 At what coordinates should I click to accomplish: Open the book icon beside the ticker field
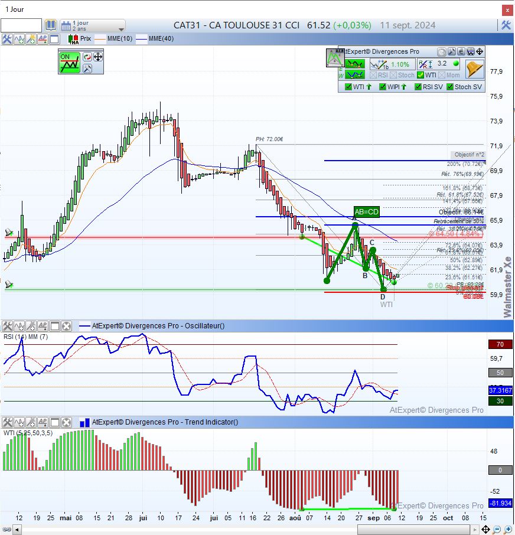pos(51,25)
